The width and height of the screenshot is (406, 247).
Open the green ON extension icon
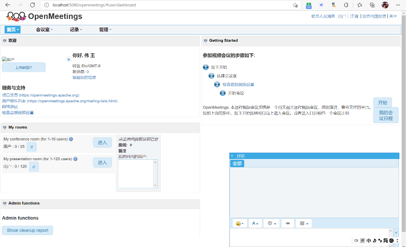(308, 5)
